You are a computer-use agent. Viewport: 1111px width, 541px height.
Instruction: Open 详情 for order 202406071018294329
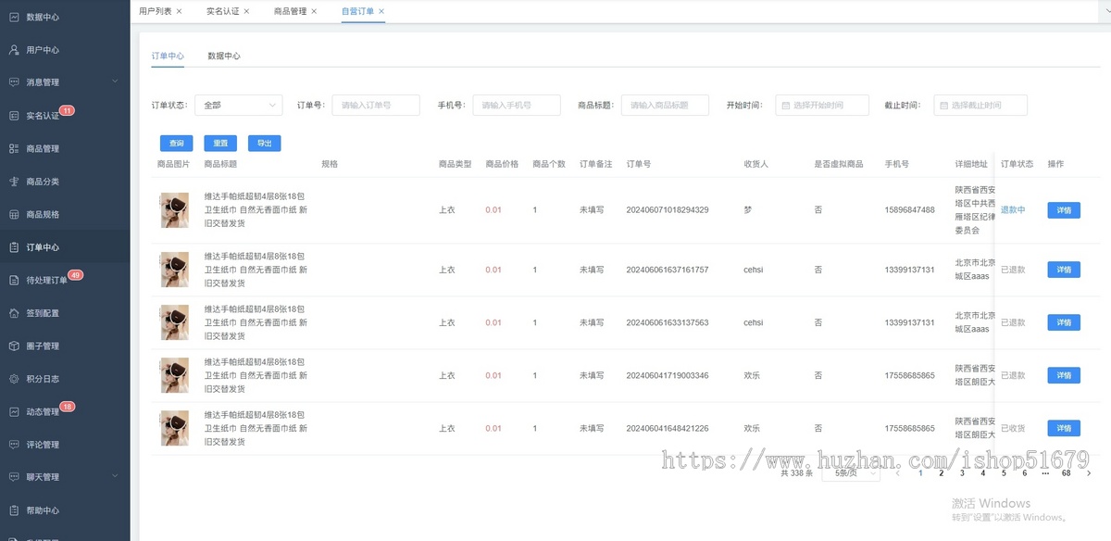(1064, 210)
